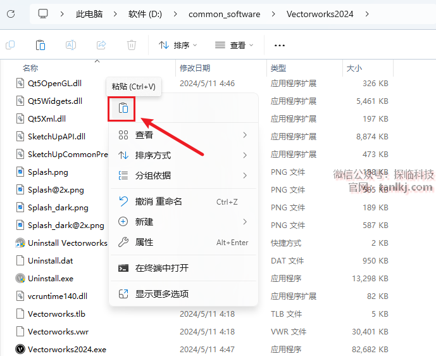Image resolution: width=436 pixels, height=356 pixels.
Task: Expand the chevron after 软件 (D:)
Action: 175,14
